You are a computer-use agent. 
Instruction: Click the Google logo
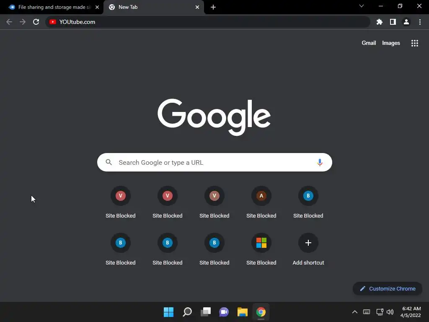(214, 117)
